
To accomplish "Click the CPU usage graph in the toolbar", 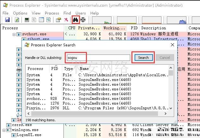I will tap(102, 20).
